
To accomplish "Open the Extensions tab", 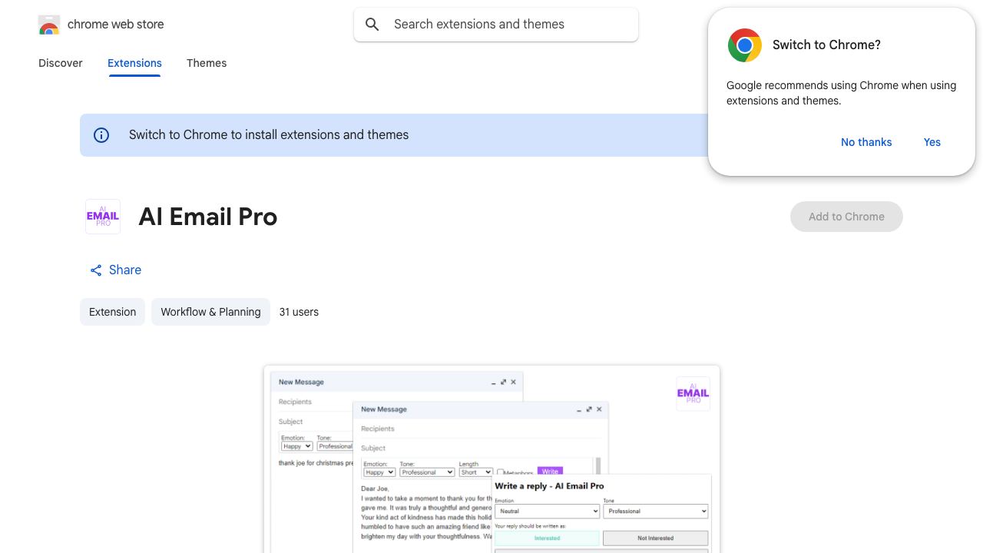I will 134,63.
